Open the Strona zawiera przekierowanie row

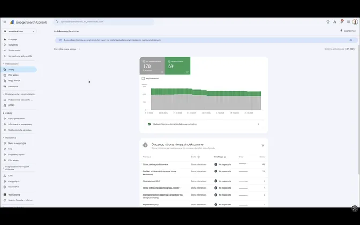pyautogui.click(x=204, y=164)
